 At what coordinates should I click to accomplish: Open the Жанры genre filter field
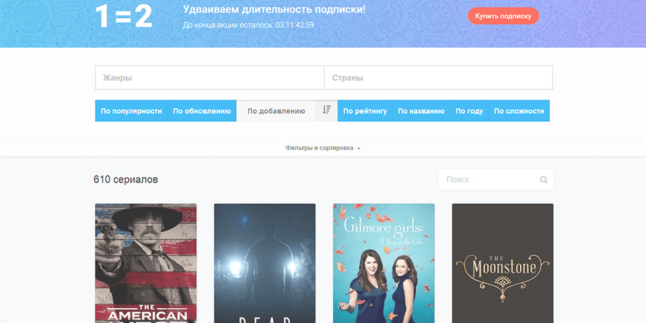click(x=210, y=77)
